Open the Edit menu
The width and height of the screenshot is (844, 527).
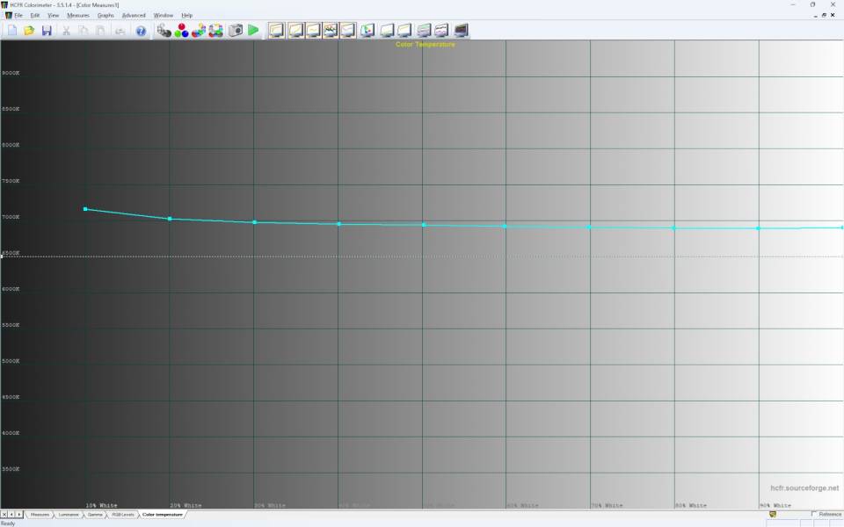point(35,15)
